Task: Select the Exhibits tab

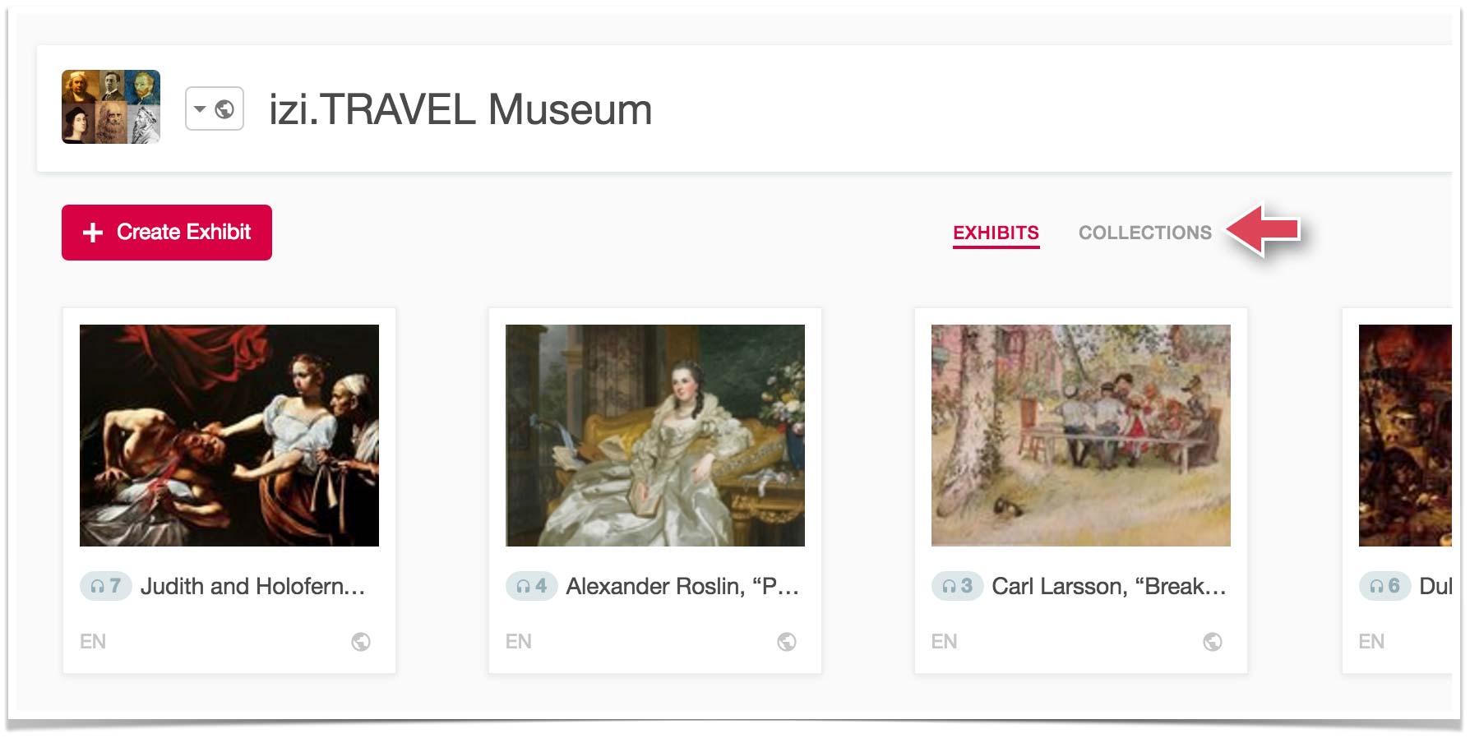Action: (996, 233)
